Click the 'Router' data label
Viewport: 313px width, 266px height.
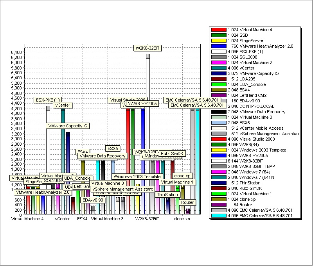(x=187, y=202)
